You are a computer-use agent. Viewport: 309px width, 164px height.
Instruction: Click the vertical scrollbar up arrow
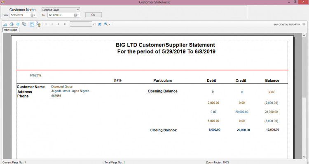304,35
